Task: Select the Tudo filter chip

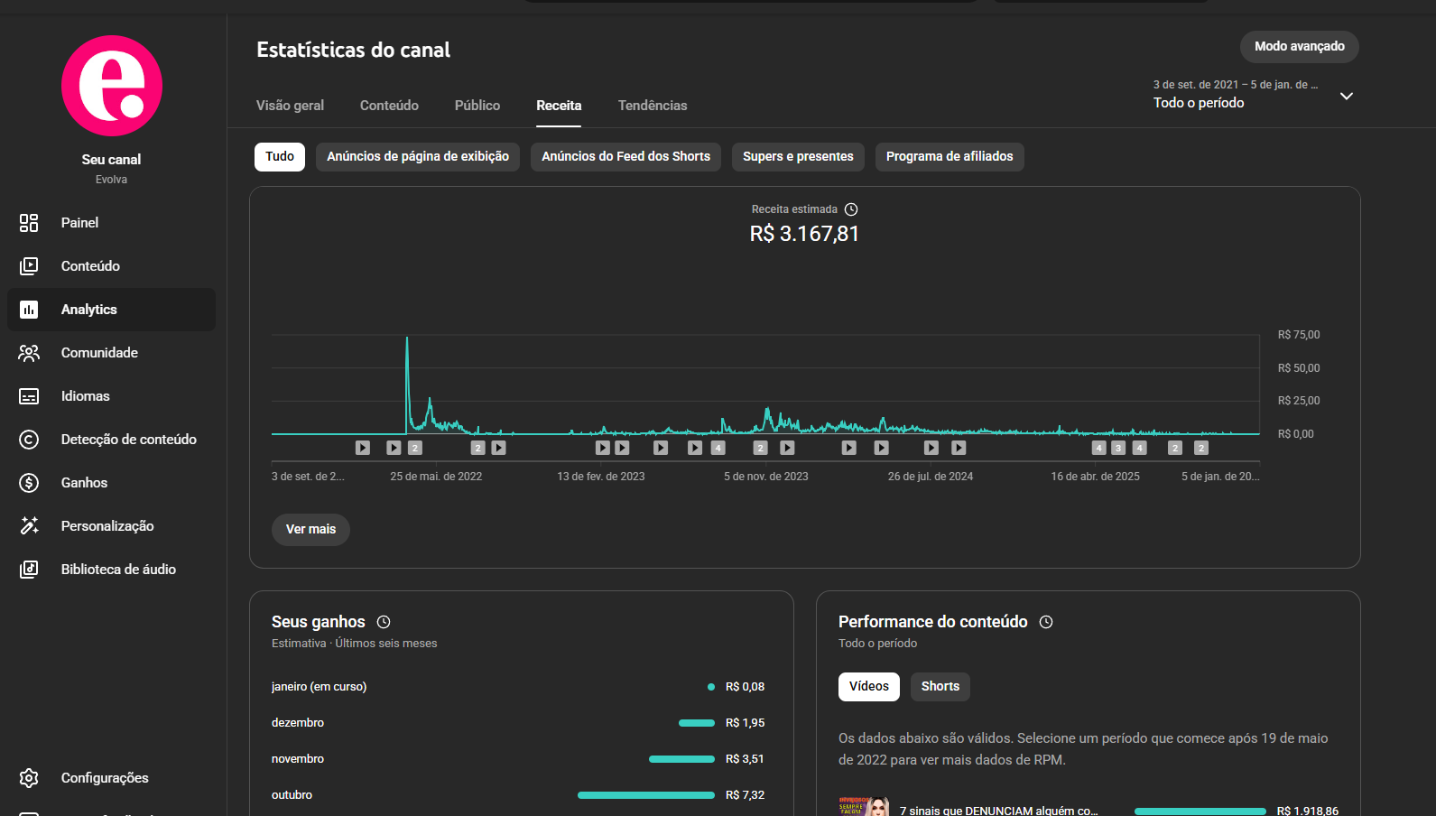Action: pos(280,157)
